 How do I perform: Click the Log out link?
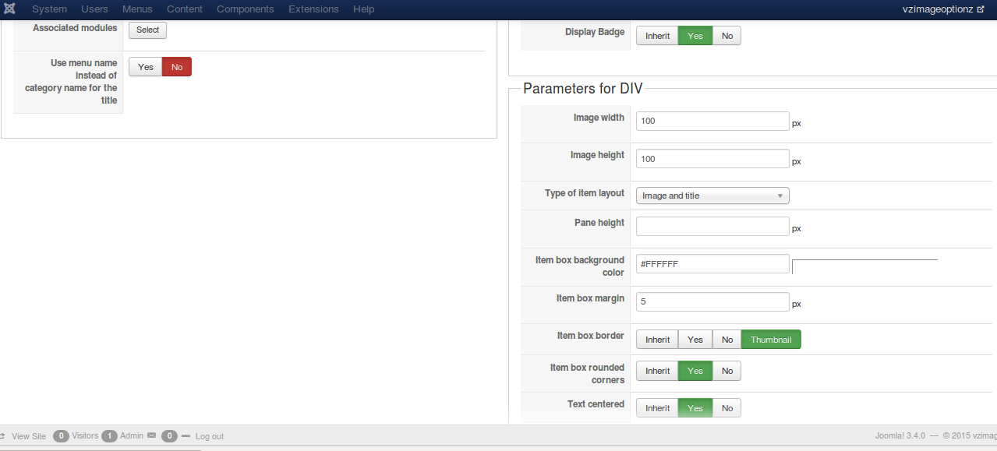209,436
